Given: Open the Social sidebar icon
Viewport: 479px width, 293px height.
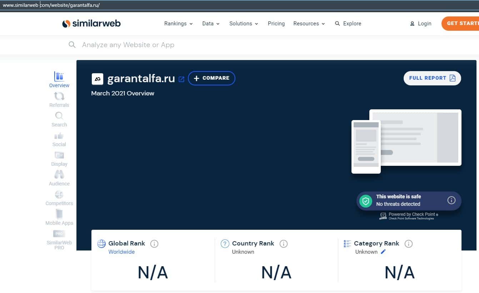Looking at the screenshot, I should 59,135.
